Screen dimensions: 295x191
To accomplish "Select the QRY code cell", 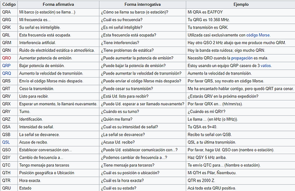I will click(9, 112).
